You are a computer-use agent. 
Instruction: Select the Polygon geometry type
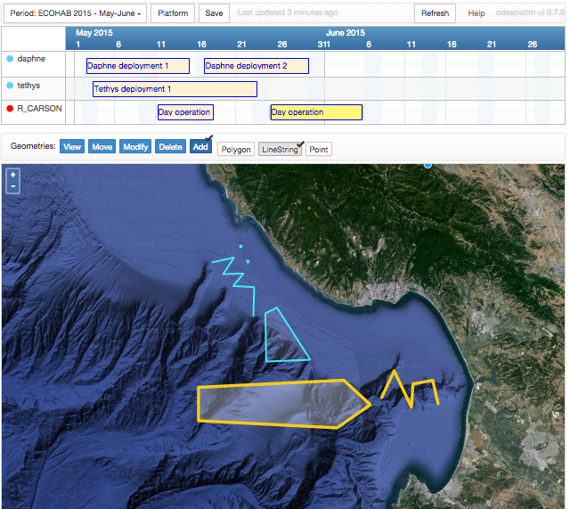[x=236, y=149]
